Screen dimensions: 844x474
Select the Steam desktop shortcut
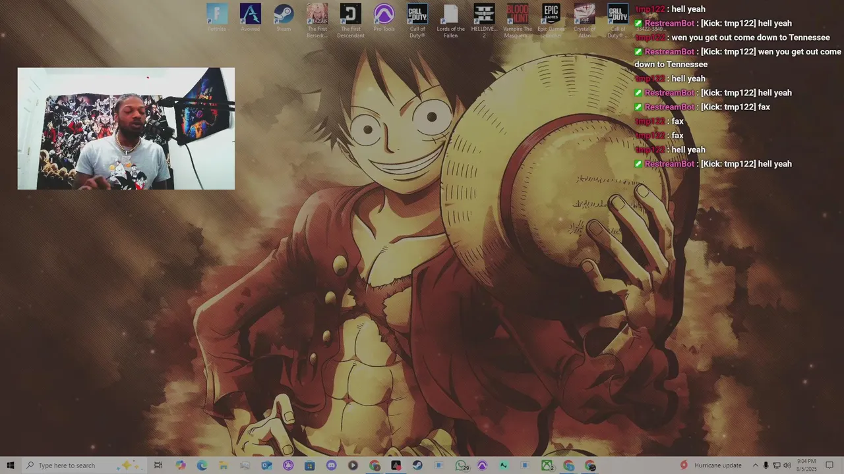[284, 18]
